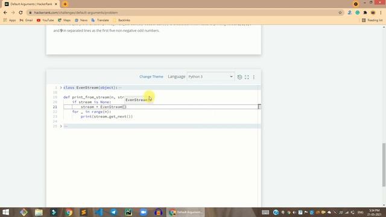The width and height of the screenshot is (386, 217).
Task: Open Google Chrome taskbar icon
Action: [x=69, y=212]
